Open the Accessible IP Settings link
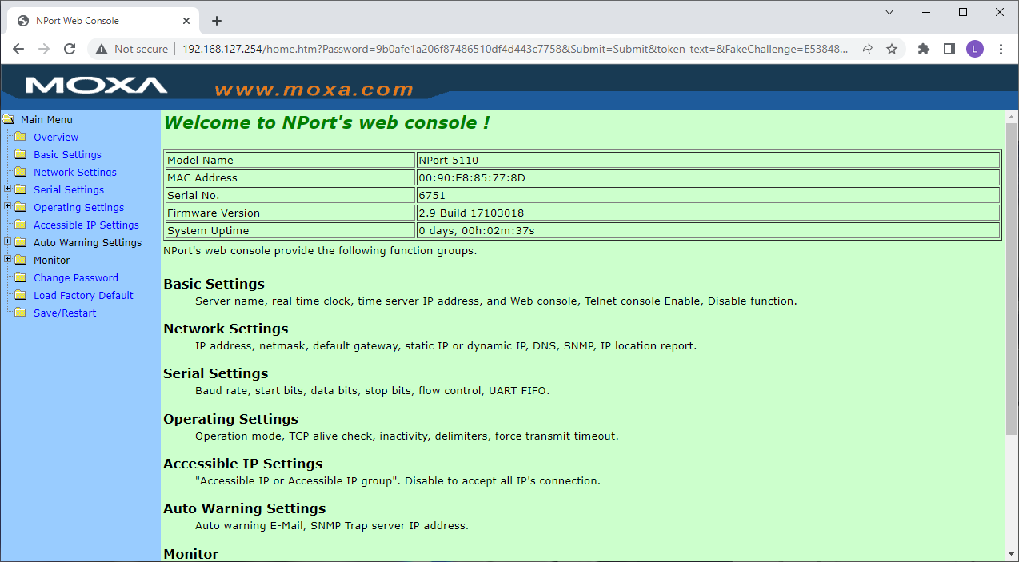 tap(86, 225)
